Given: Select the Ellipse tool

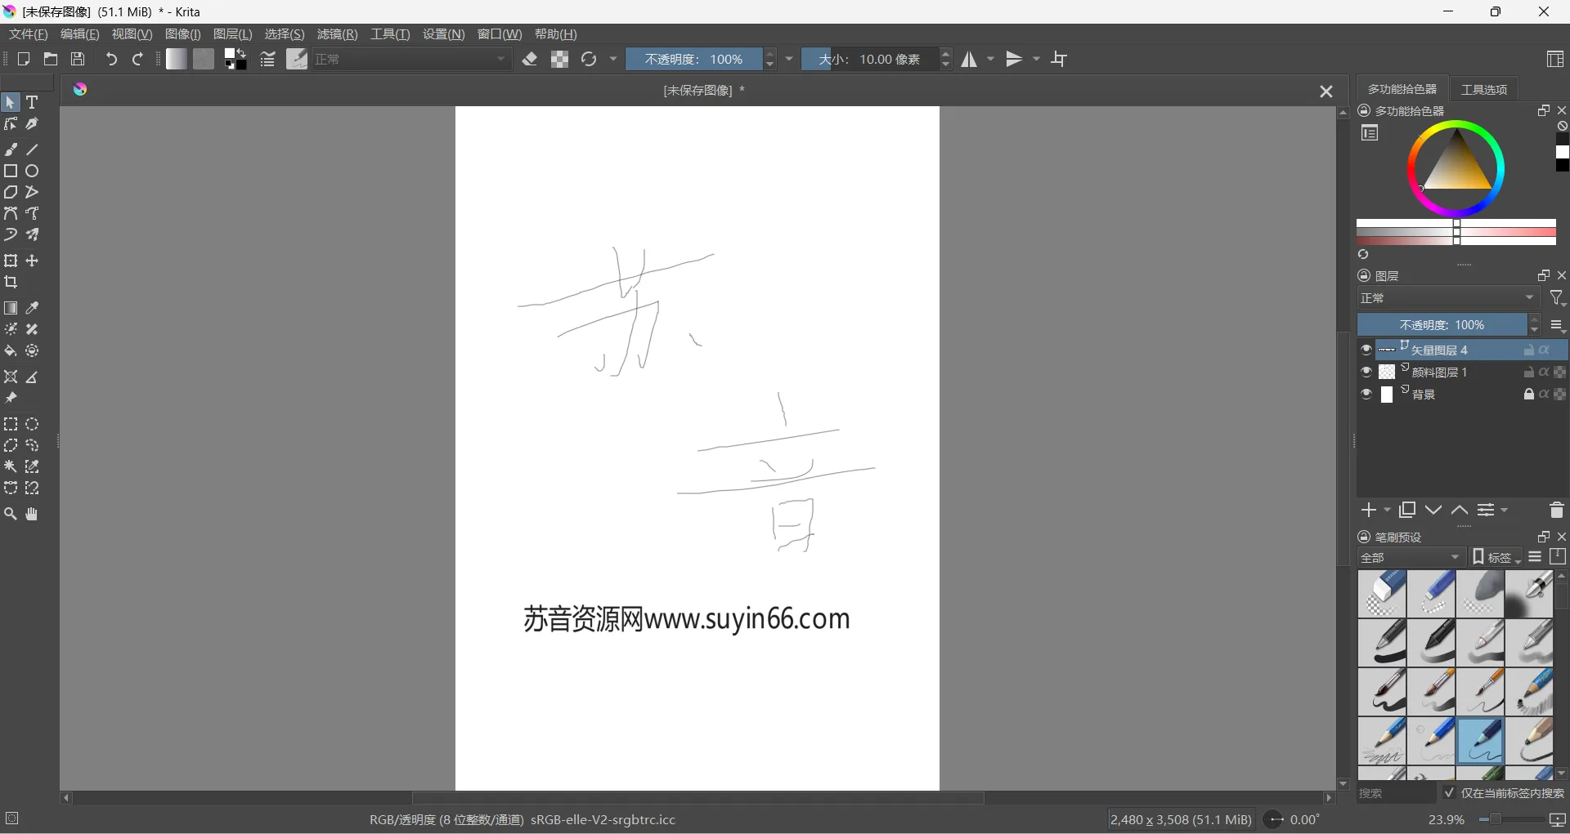Looking at the screenshot, I should point(32,171).
